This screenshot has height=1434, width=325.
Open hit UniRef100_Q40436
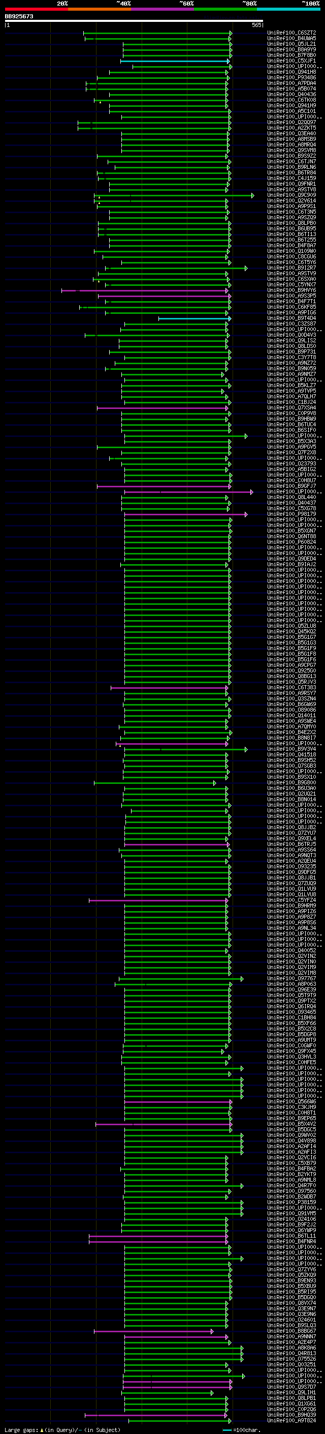tap(291, 94)
